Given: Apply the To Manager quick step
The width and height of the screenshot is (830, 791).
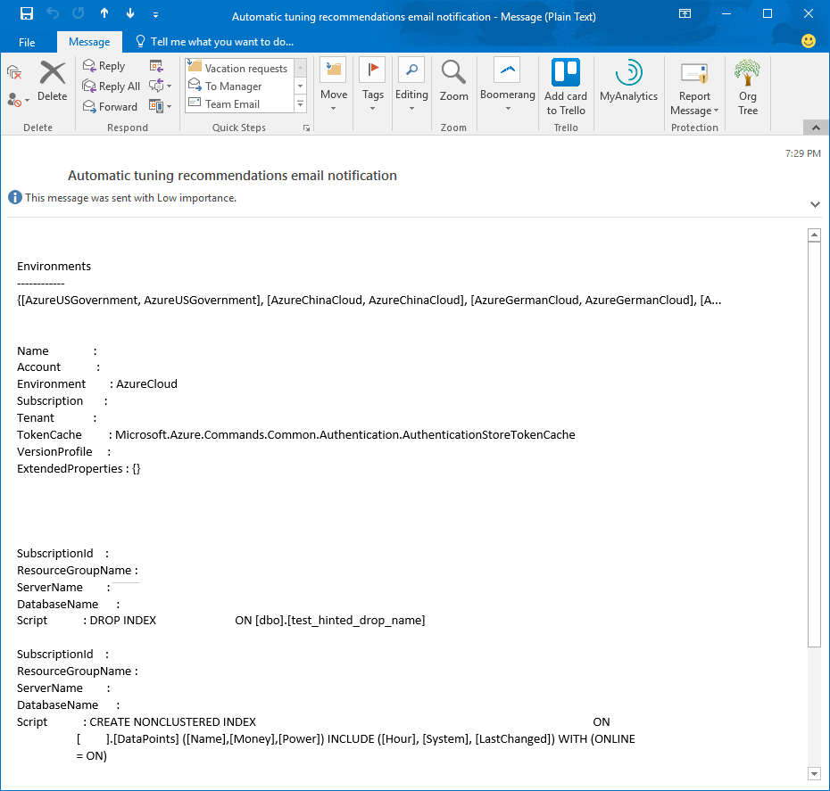Looking at the screenshot, I should [232, 85].
